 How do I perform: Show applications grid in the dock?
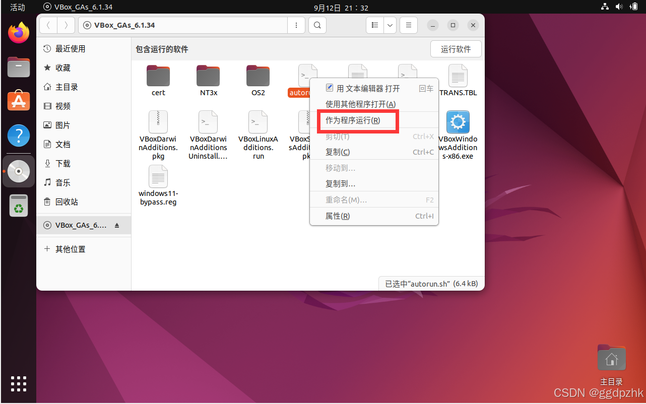click(x=19, y=384)
